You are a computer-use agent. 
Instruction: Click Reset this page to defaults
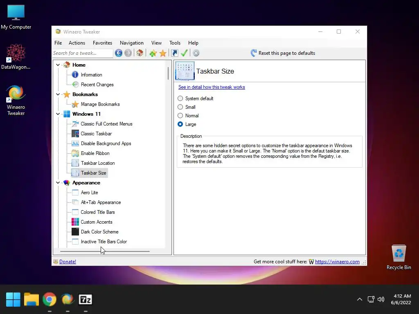(x=283, y=53)
